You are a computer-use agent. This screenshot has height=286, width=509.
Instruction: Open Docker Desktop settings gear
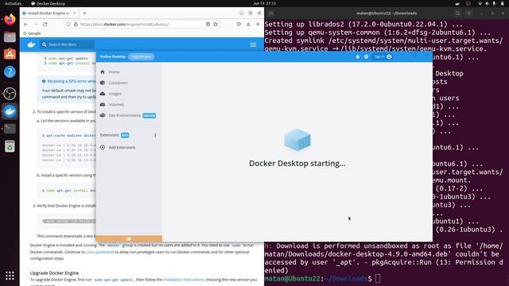coord(366,56)
